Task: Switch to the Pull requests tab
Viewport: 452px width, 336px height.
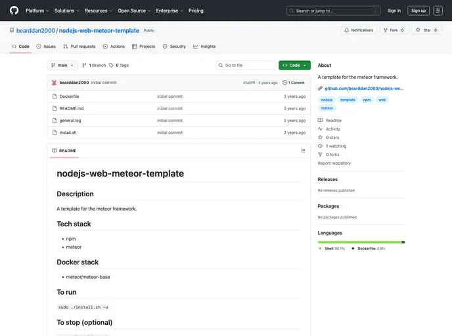Action: point(79,47)
